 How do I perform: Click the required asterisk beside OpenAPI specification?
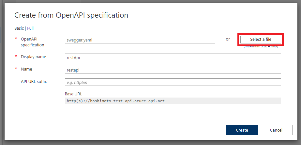tap(16, 39)
